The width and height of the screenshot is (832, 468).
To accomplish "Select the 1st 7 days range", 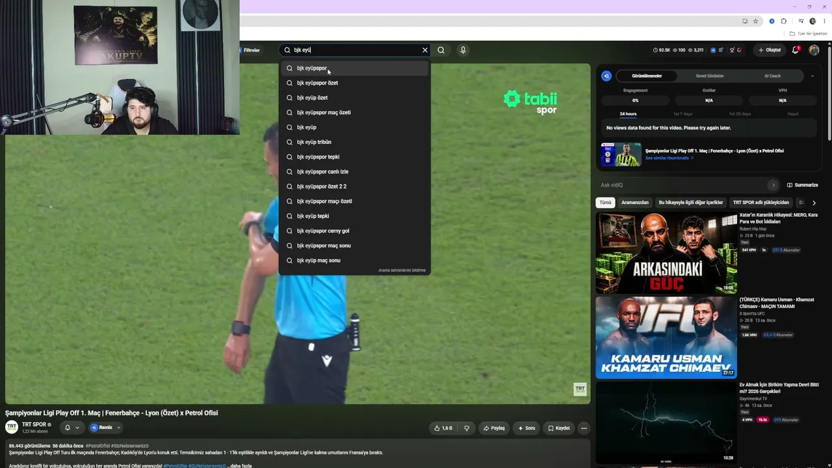I will click(682, 114).
